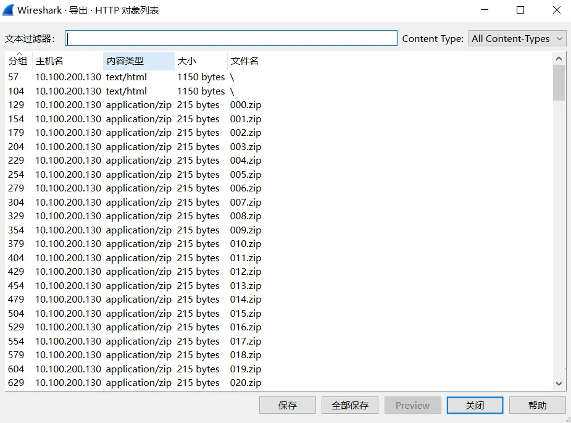Click text/html type in row 104
Screen dimensions: 571x423
coord(127,91)
